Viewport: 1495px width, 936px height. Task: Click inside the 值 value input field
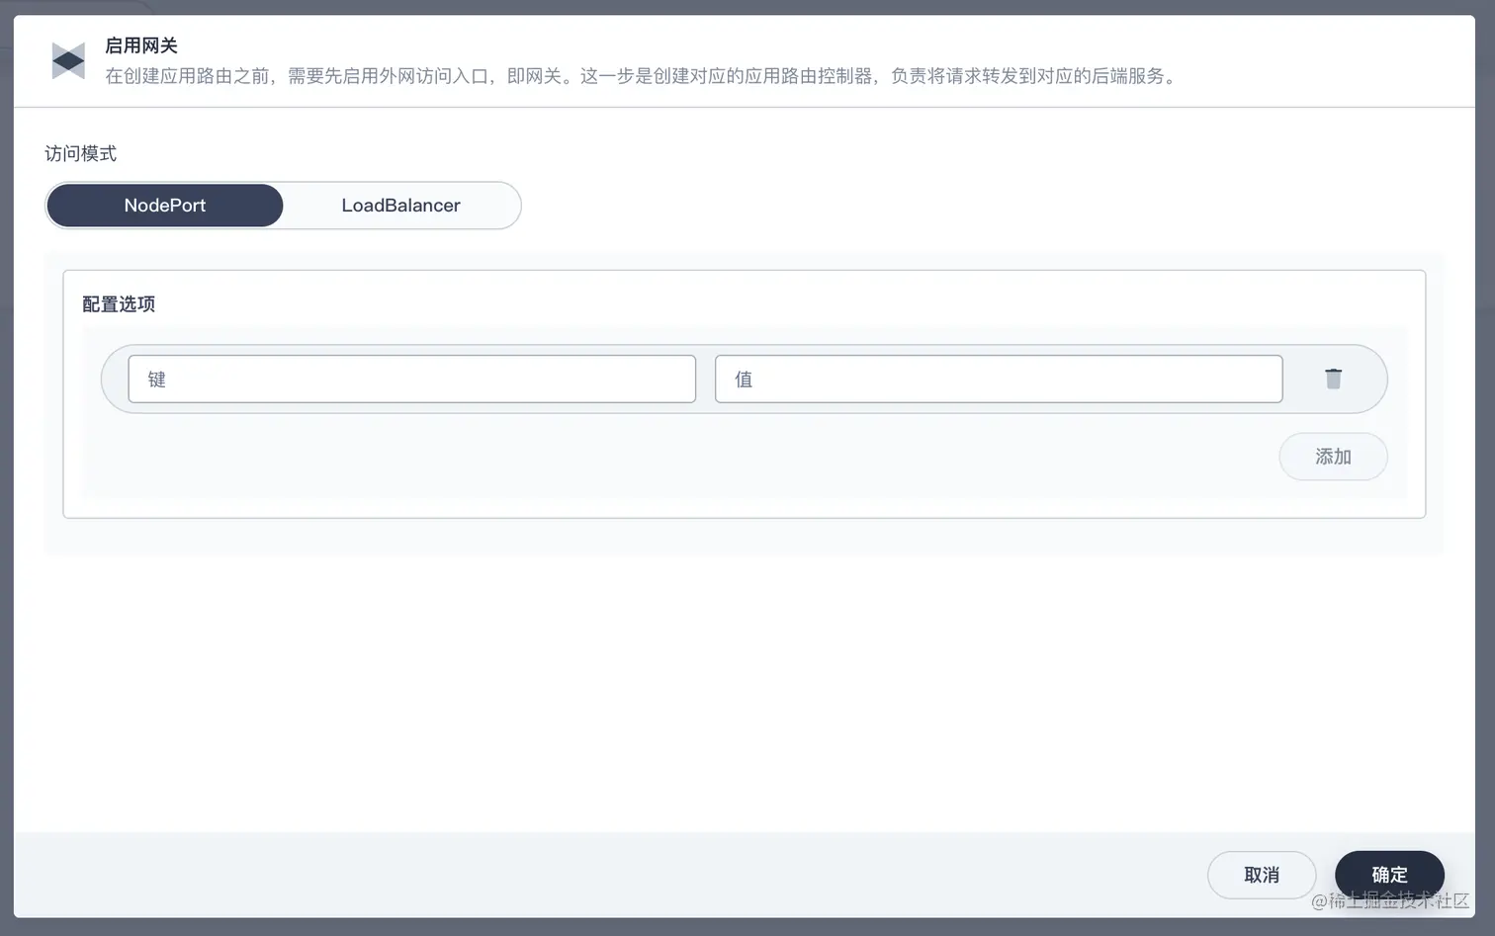(998, 379)
